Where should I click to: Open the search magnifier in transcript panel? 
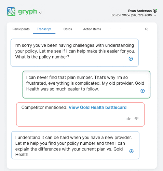[x=147, y=29]
